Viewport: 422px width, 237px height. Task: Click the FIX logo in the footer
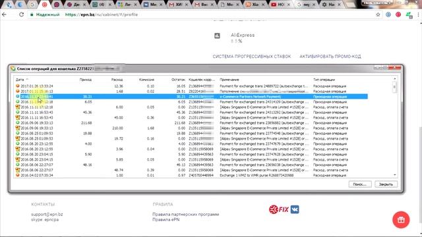[x=279, y=209]
